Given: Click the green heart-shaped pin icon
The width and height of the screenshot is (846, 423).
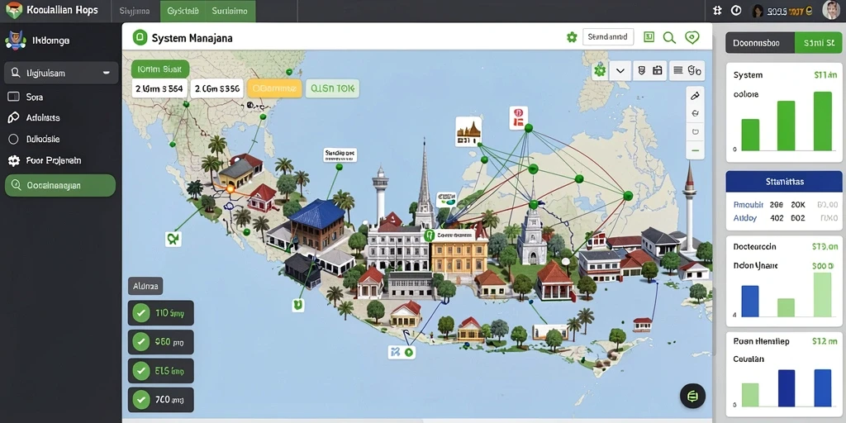Looking at the screenshot, I should [692, 37].
